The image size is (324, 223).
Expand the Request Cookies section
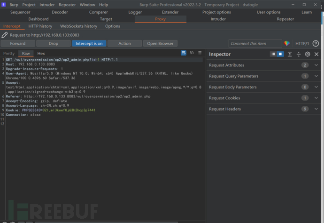click(263, 98)
